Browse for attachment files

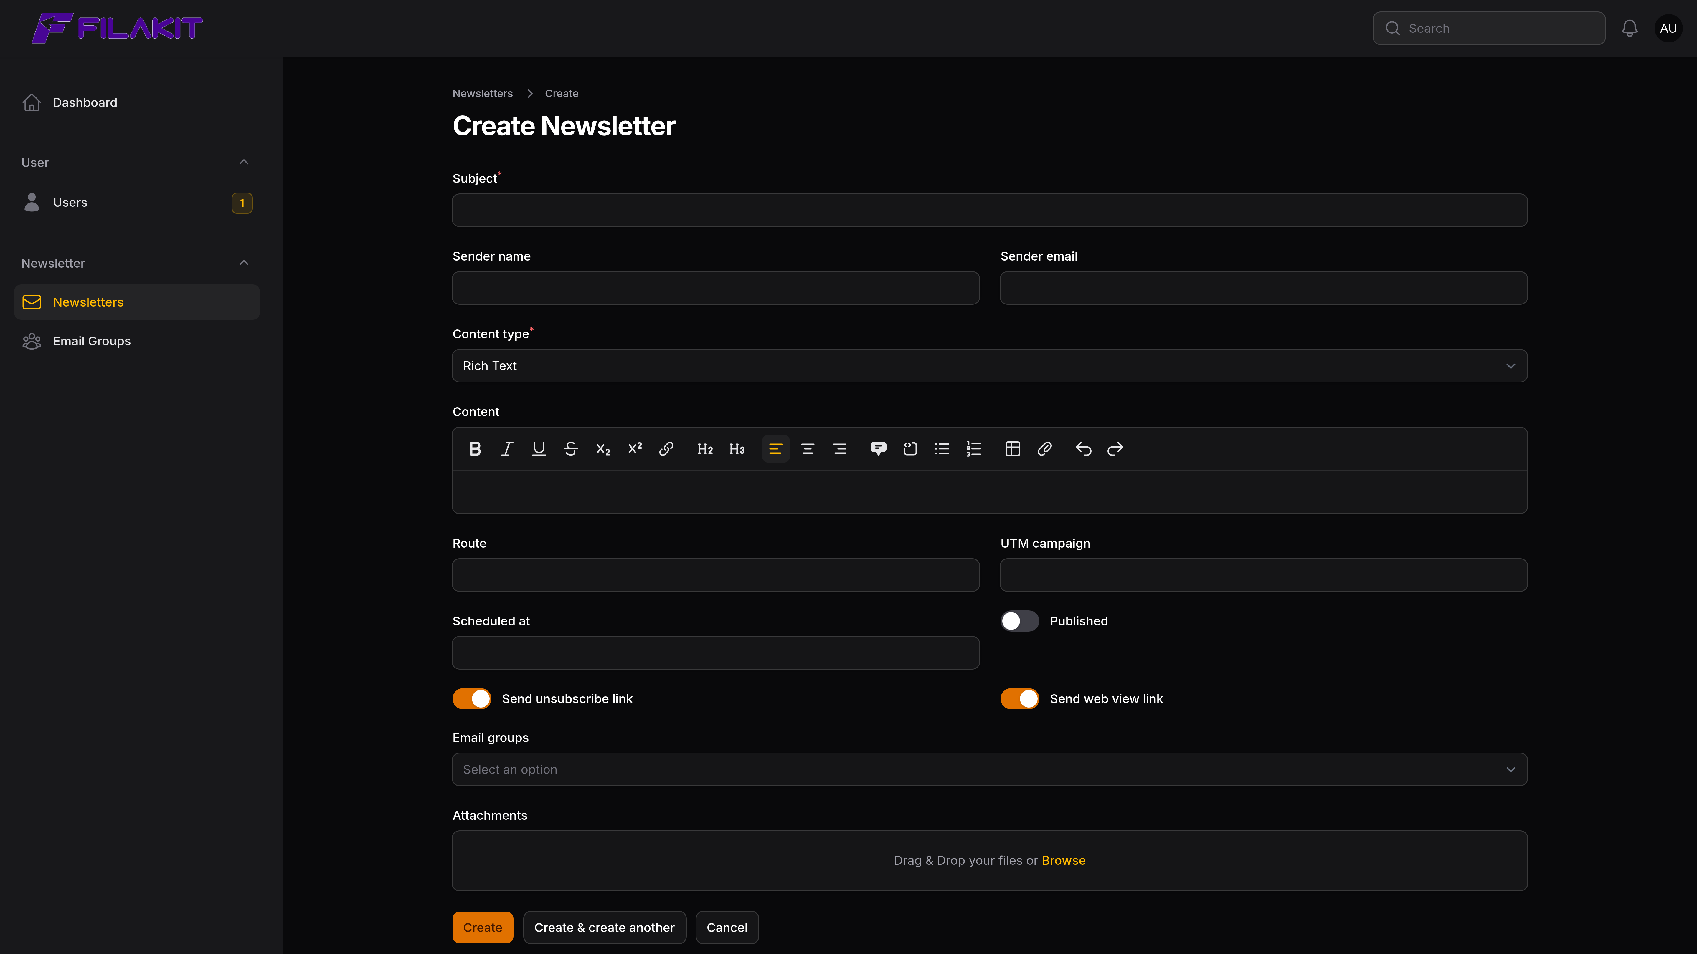(x=1063, y=860)
